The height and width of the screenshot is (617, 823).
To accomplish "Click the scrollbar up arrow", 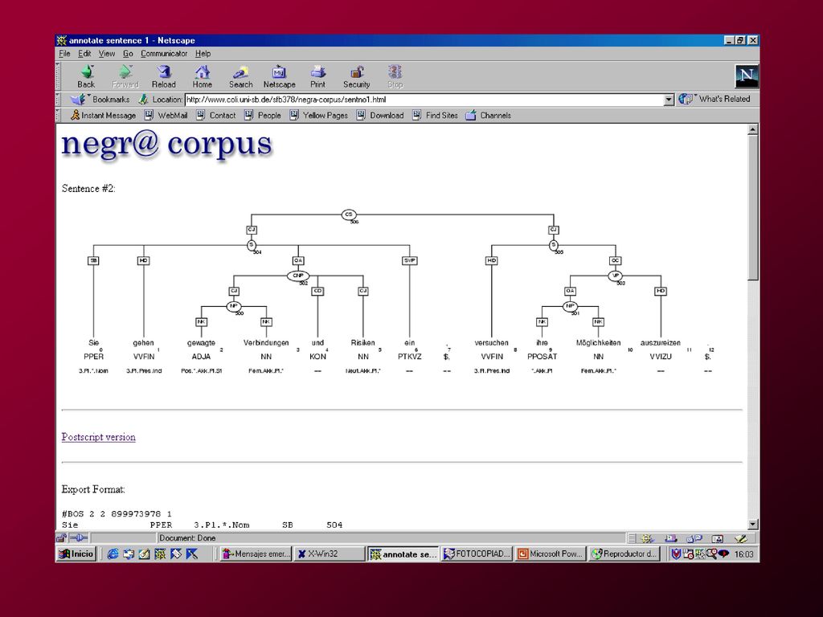I will 752,129.
